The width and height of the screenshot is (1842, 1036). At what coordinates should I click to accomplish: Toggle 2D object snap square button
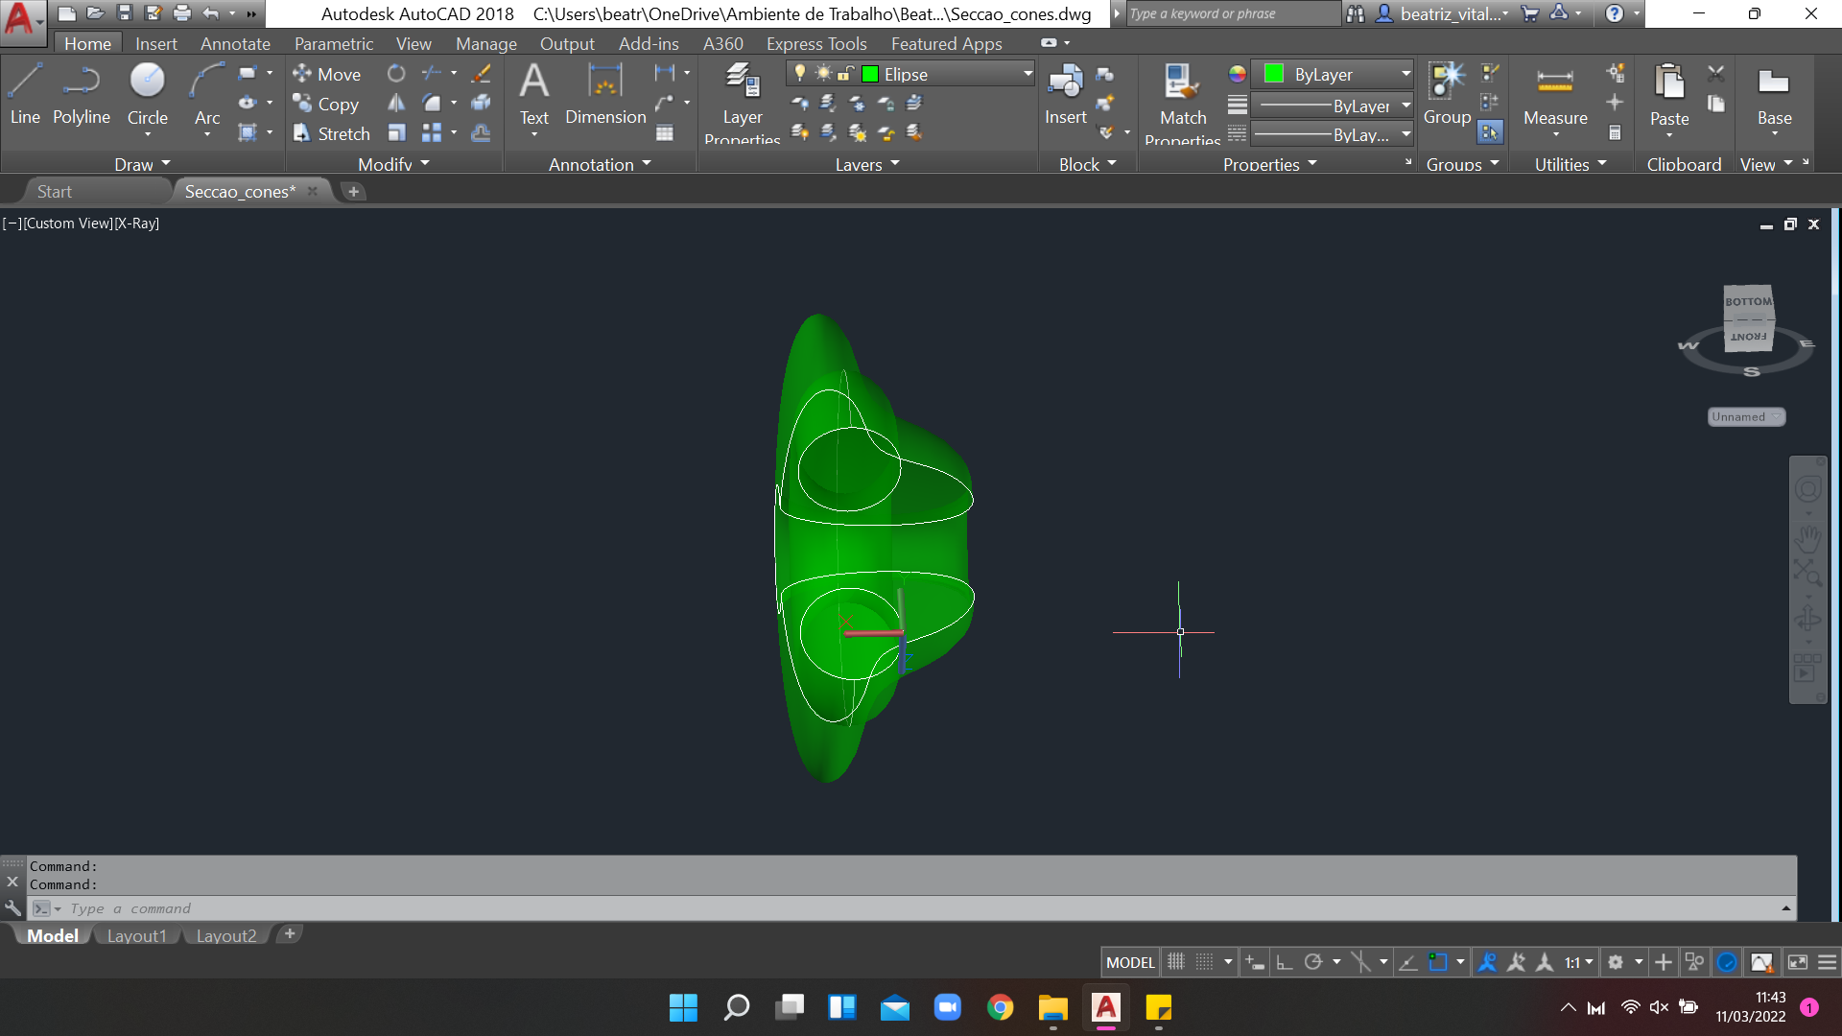(x=1438, y=962)
